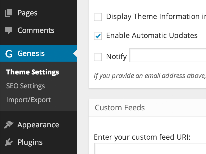Click the Comments speech bubble icon
The height and width of the screenshot is (154, 206).
[x=8, y=30]
